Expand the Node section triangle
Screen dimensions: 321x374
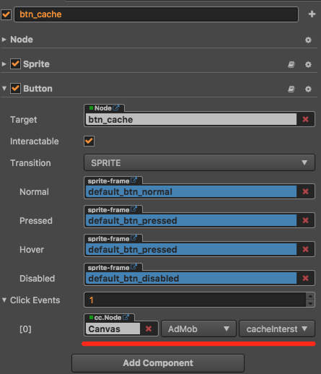[4, 40]
